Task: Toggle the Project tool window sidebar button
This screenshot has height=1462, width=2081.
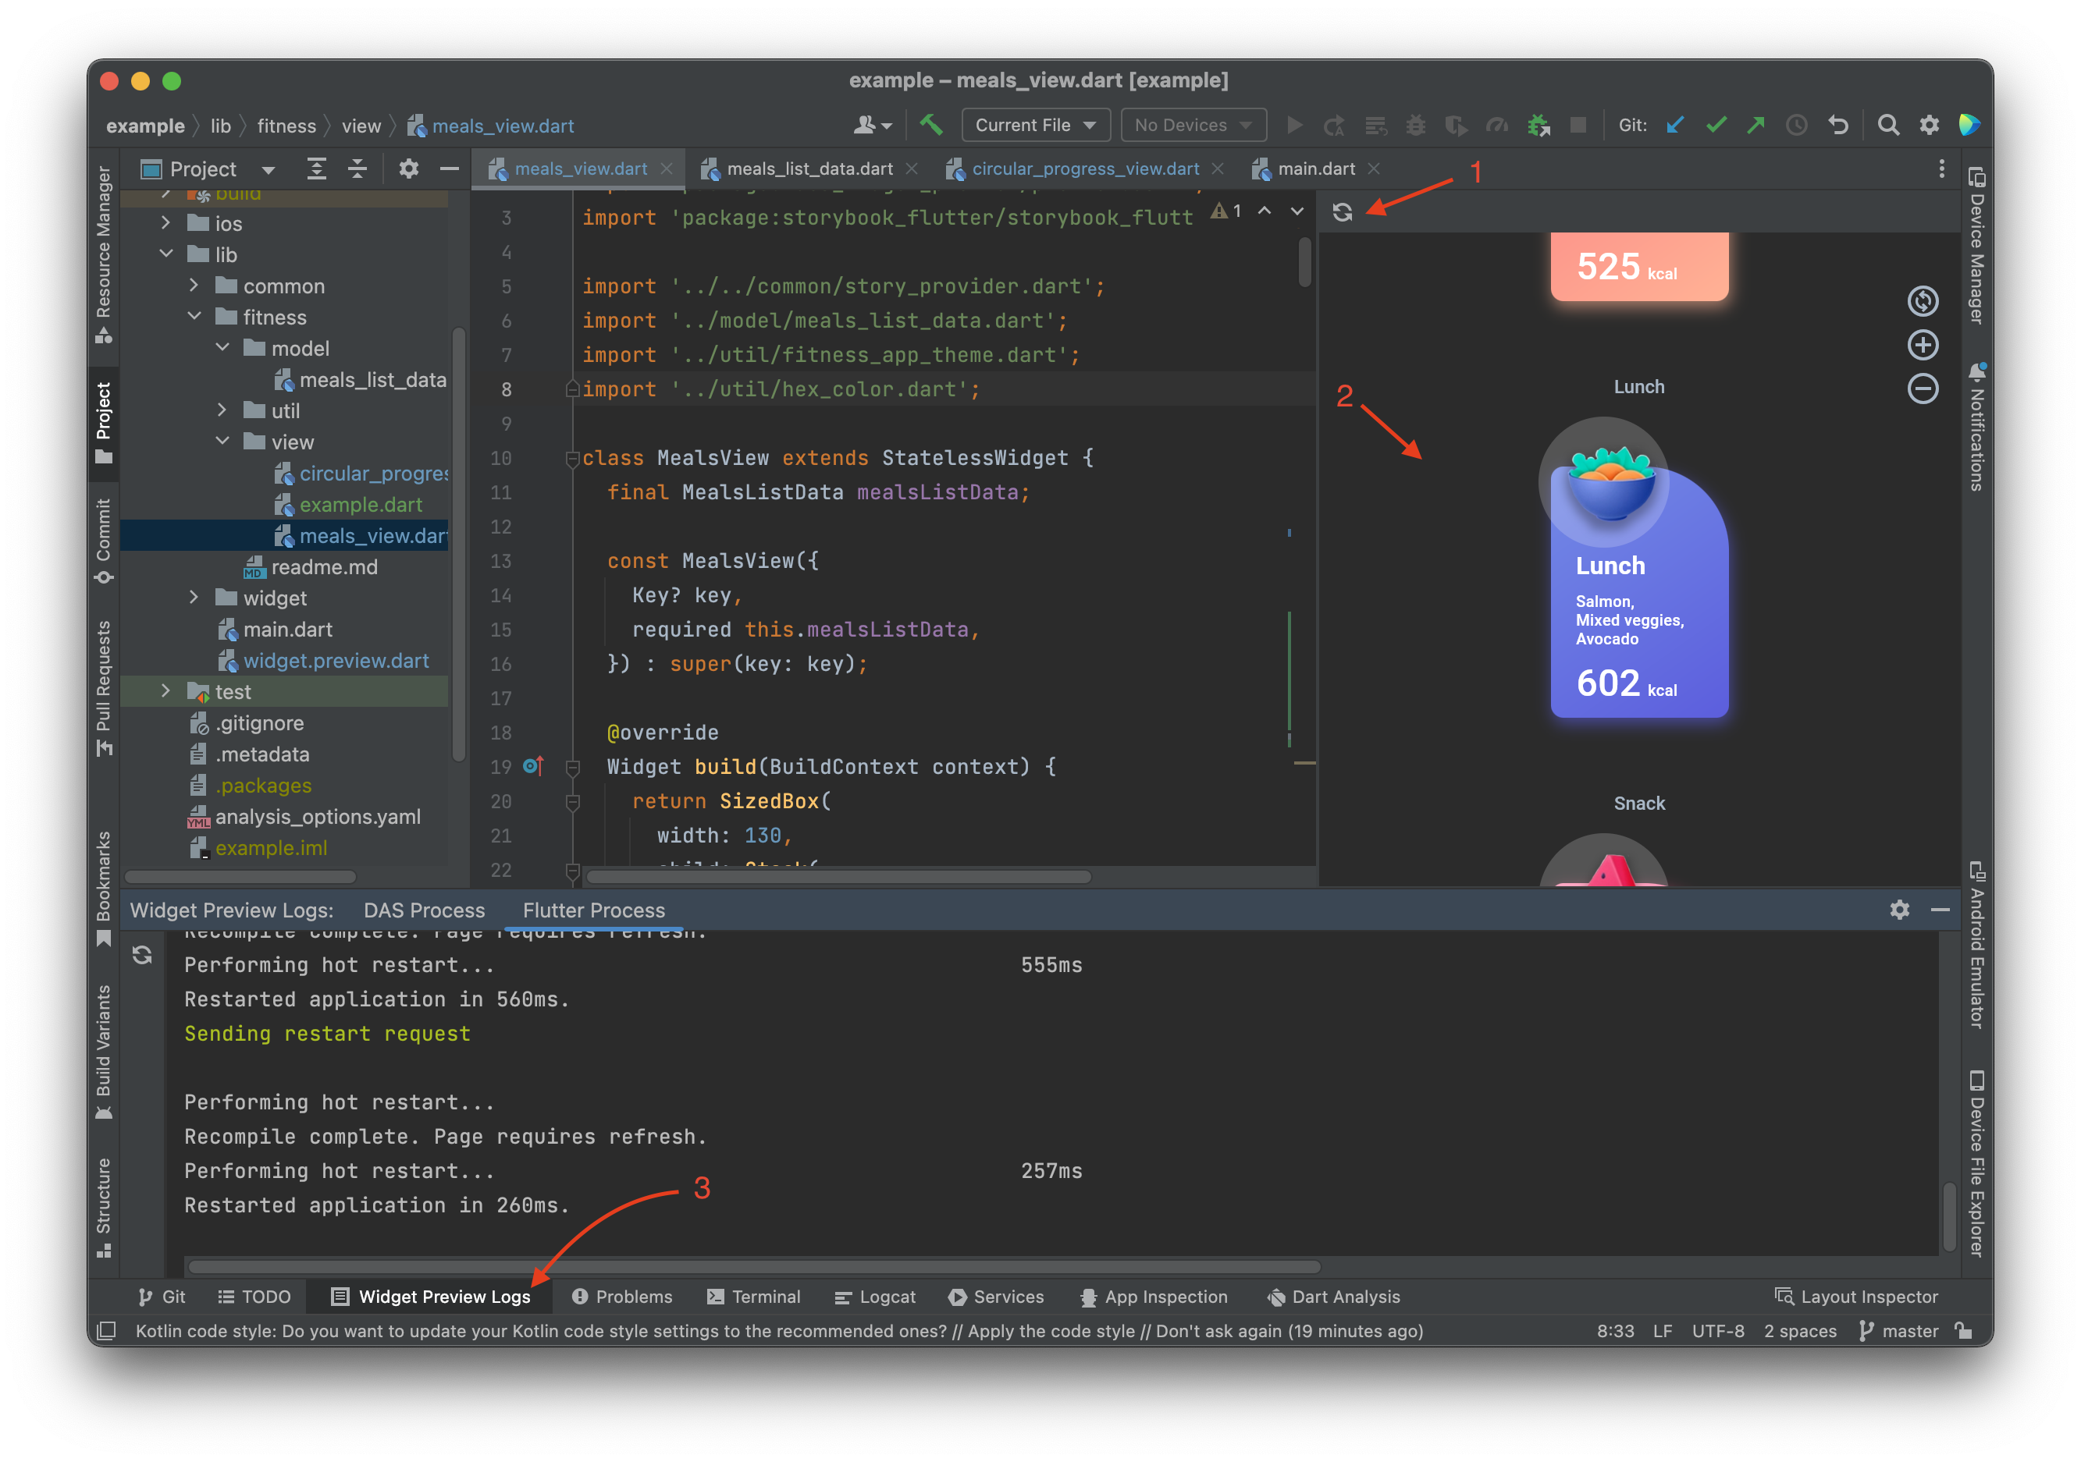Action: [105, 421]
